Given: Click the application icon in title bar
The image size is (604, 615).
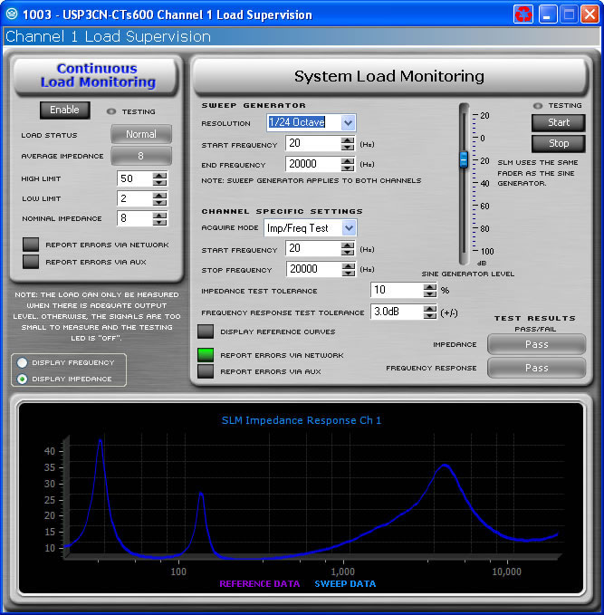Looking at the screenshot, I should coord(12,14).
